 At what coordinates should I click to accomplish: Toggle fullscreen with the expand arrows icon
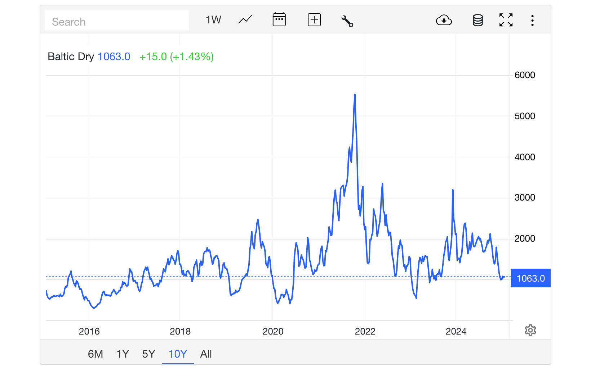[x=506, y=20]
